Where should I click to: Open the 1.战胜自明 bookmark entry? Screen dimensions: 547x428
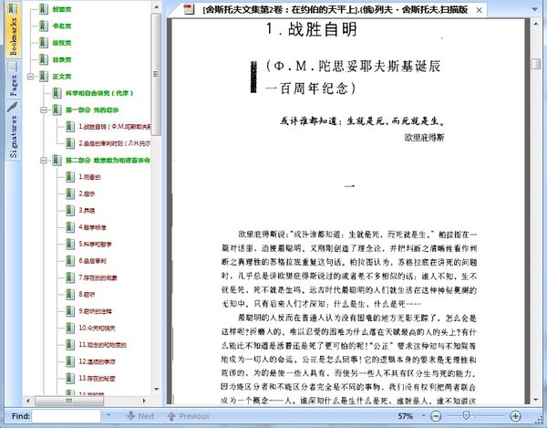point(115,126)
